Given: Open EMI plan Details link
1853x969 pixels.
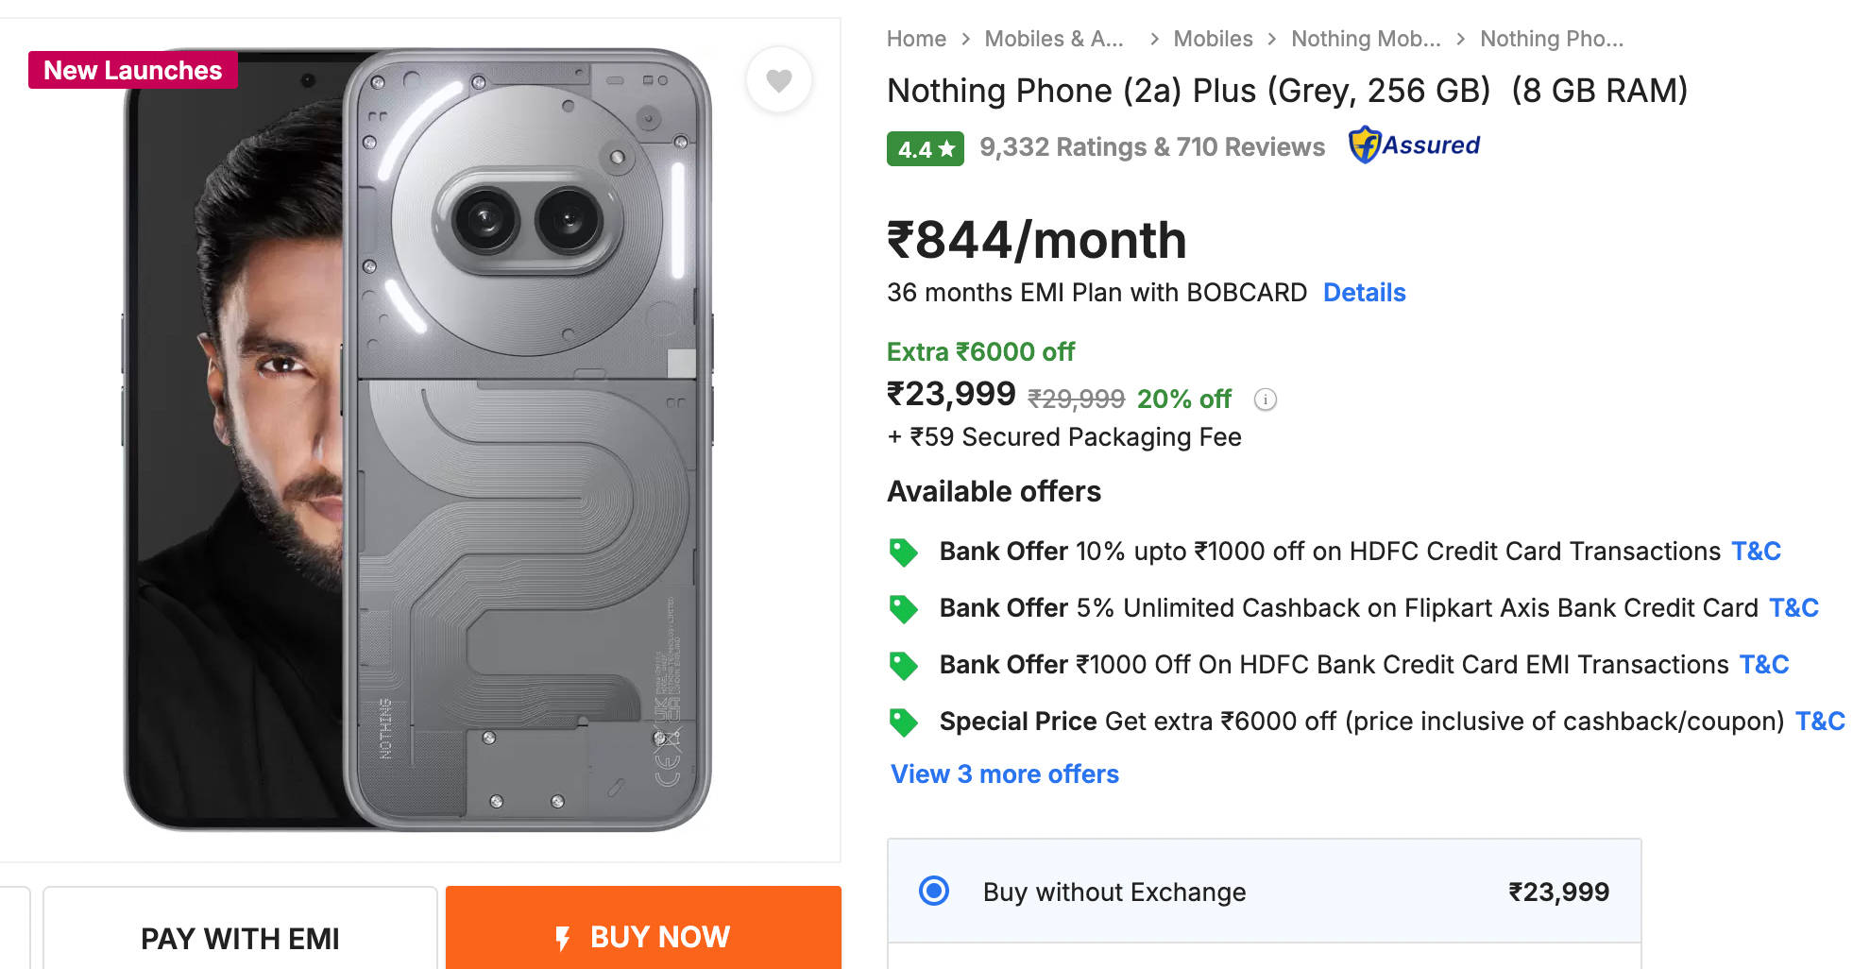Looking at the screenshot, I should tap(1364, 293).
